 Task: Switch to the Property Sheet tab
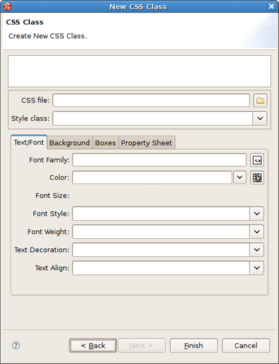click(x=146, y=143)
